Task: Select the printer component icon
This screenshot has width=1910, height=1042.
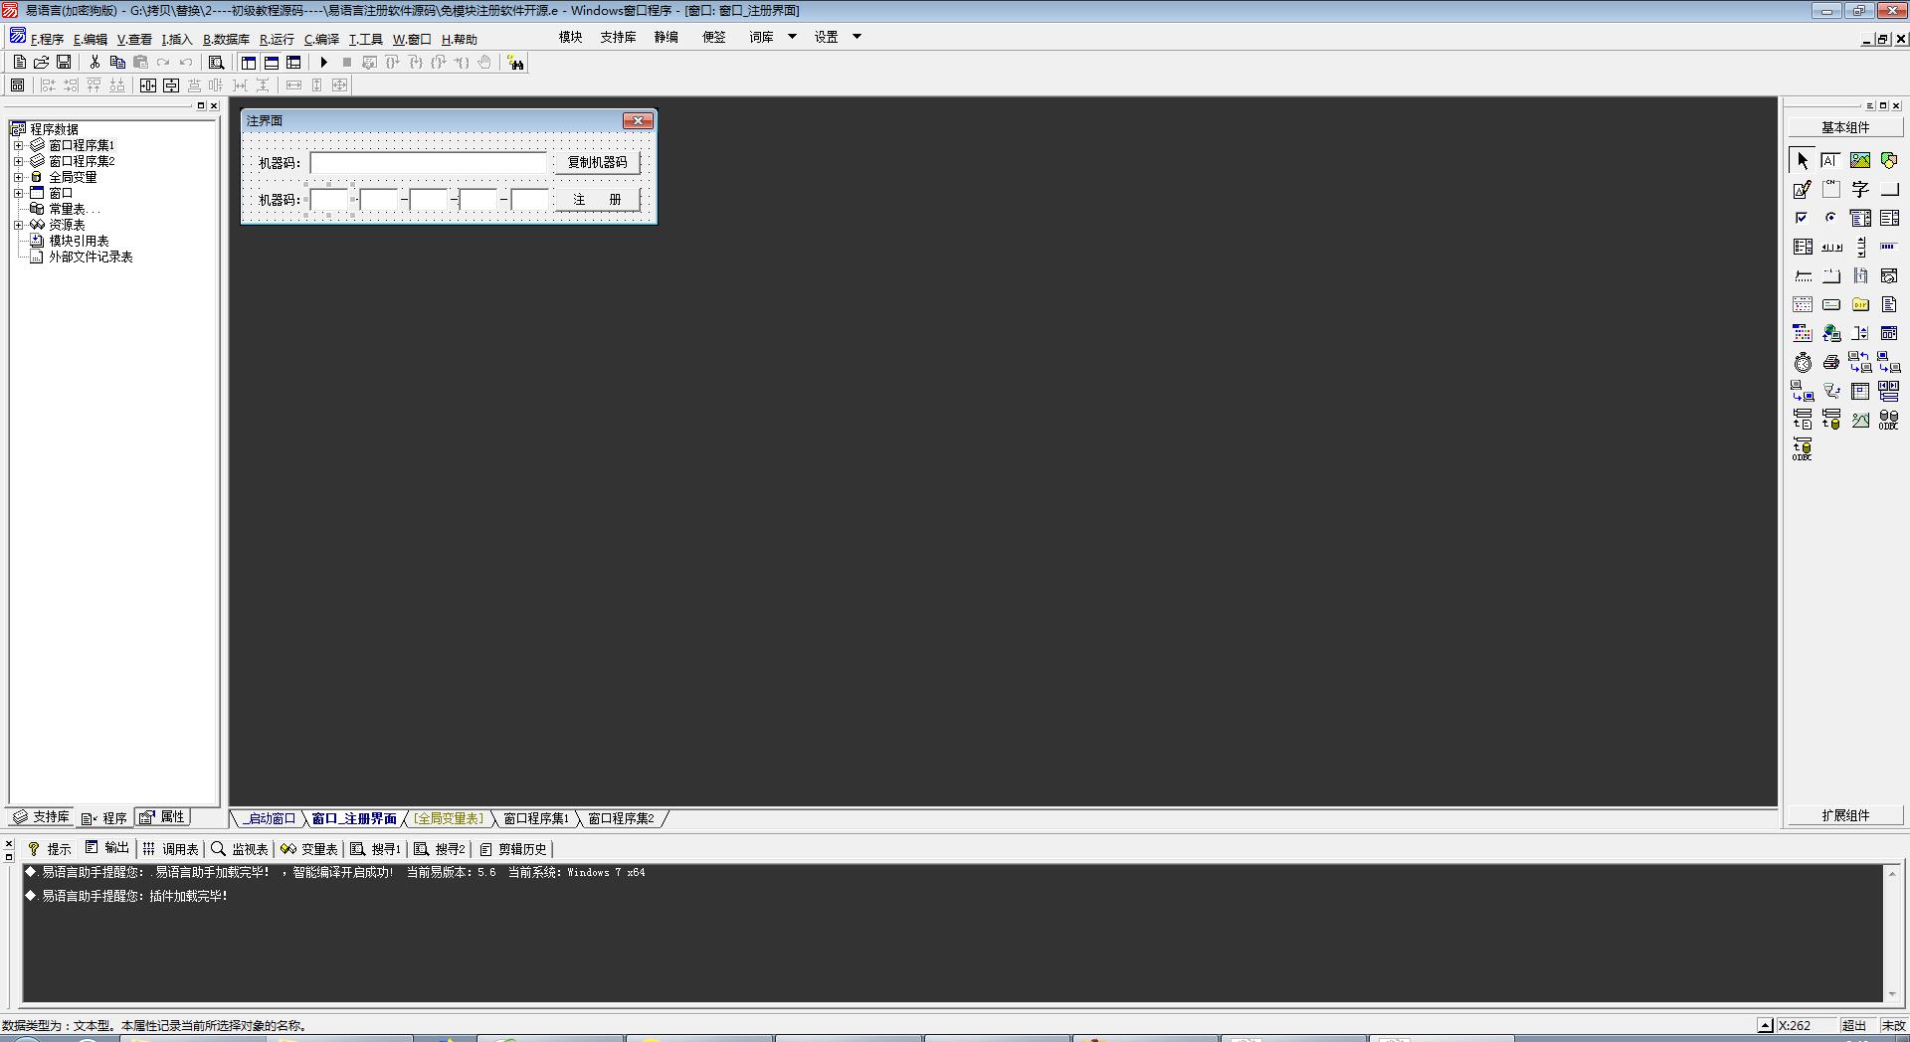Action: (x=1830, y=363)
